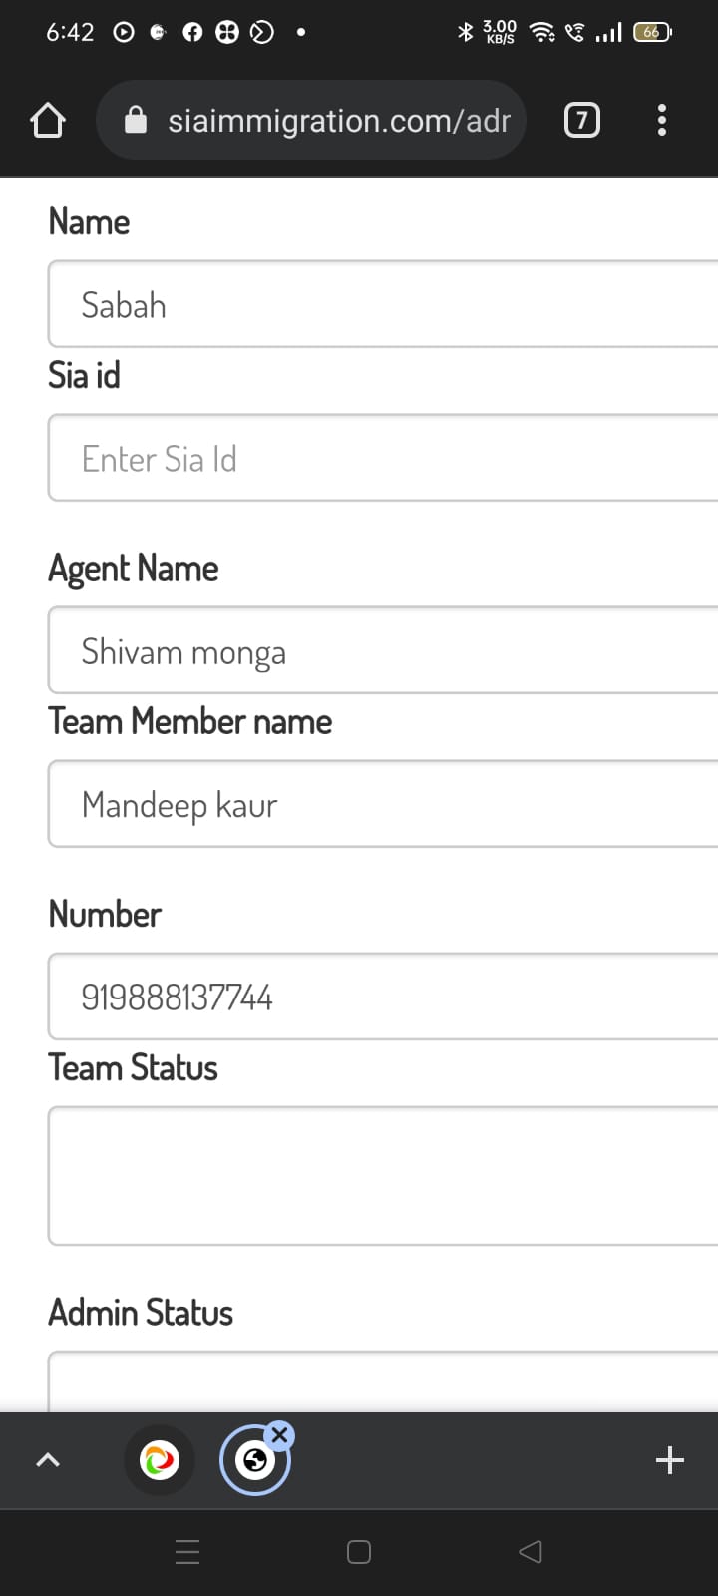
Task: Open the three-dot browser menu
Action: [661, 121]
